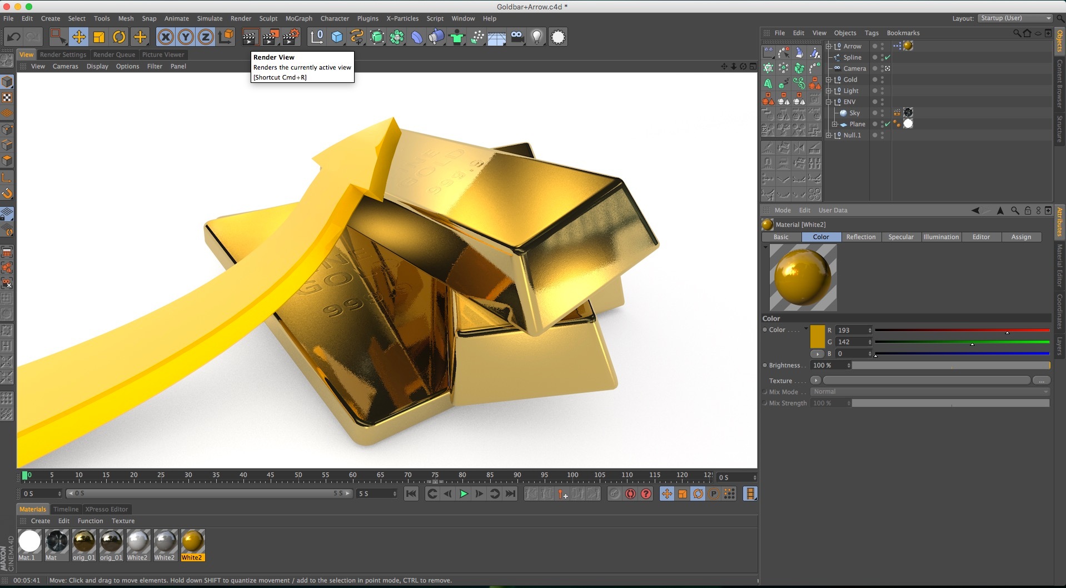Select the Scale tool in top toolbar
Screen dimensions: 1066x588
[x=99, y=37]
